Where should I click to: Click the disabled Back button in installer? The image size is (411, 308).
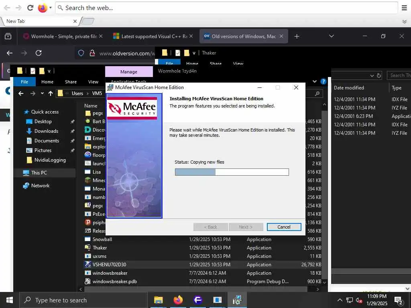(210, 227)
